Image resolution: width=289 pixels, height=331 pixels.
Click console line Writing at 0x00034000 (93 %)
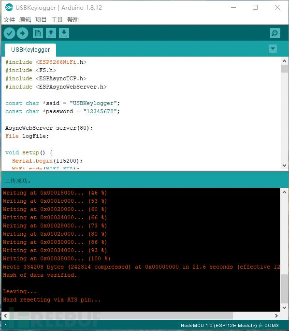(55, 250)
